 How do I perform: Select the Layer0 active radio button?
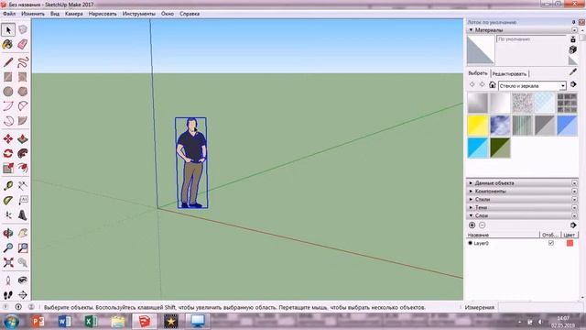(x=470, y=243)
